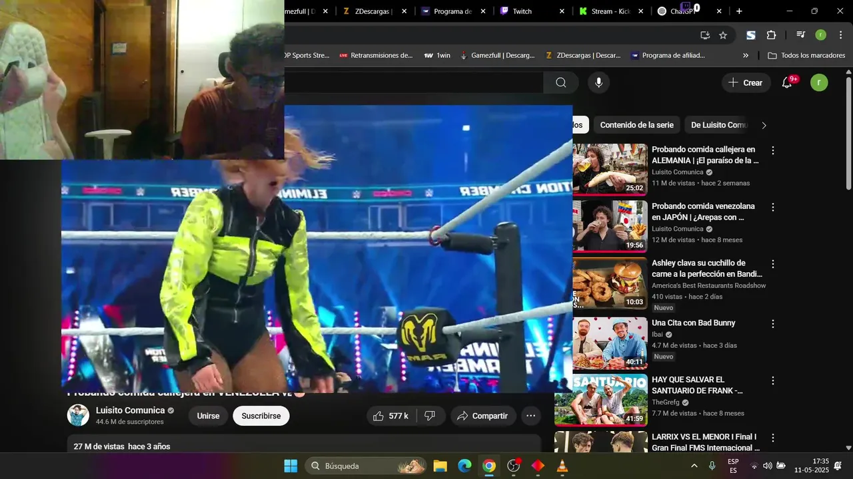Open the Probando comida callejera en ALEMANIA thumbnail
This screenshot has height=479, width=853.
coord(610,169)
